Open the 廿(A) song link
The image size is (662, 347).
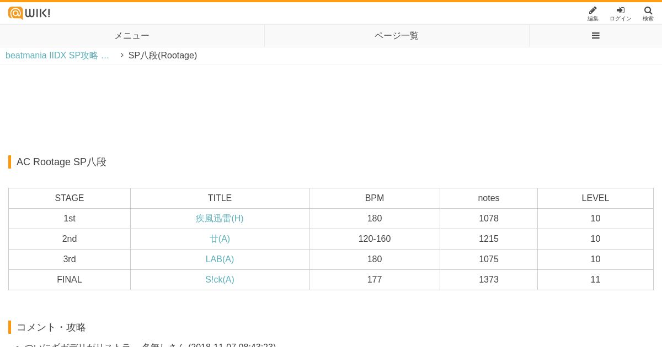tap(220, 239)
